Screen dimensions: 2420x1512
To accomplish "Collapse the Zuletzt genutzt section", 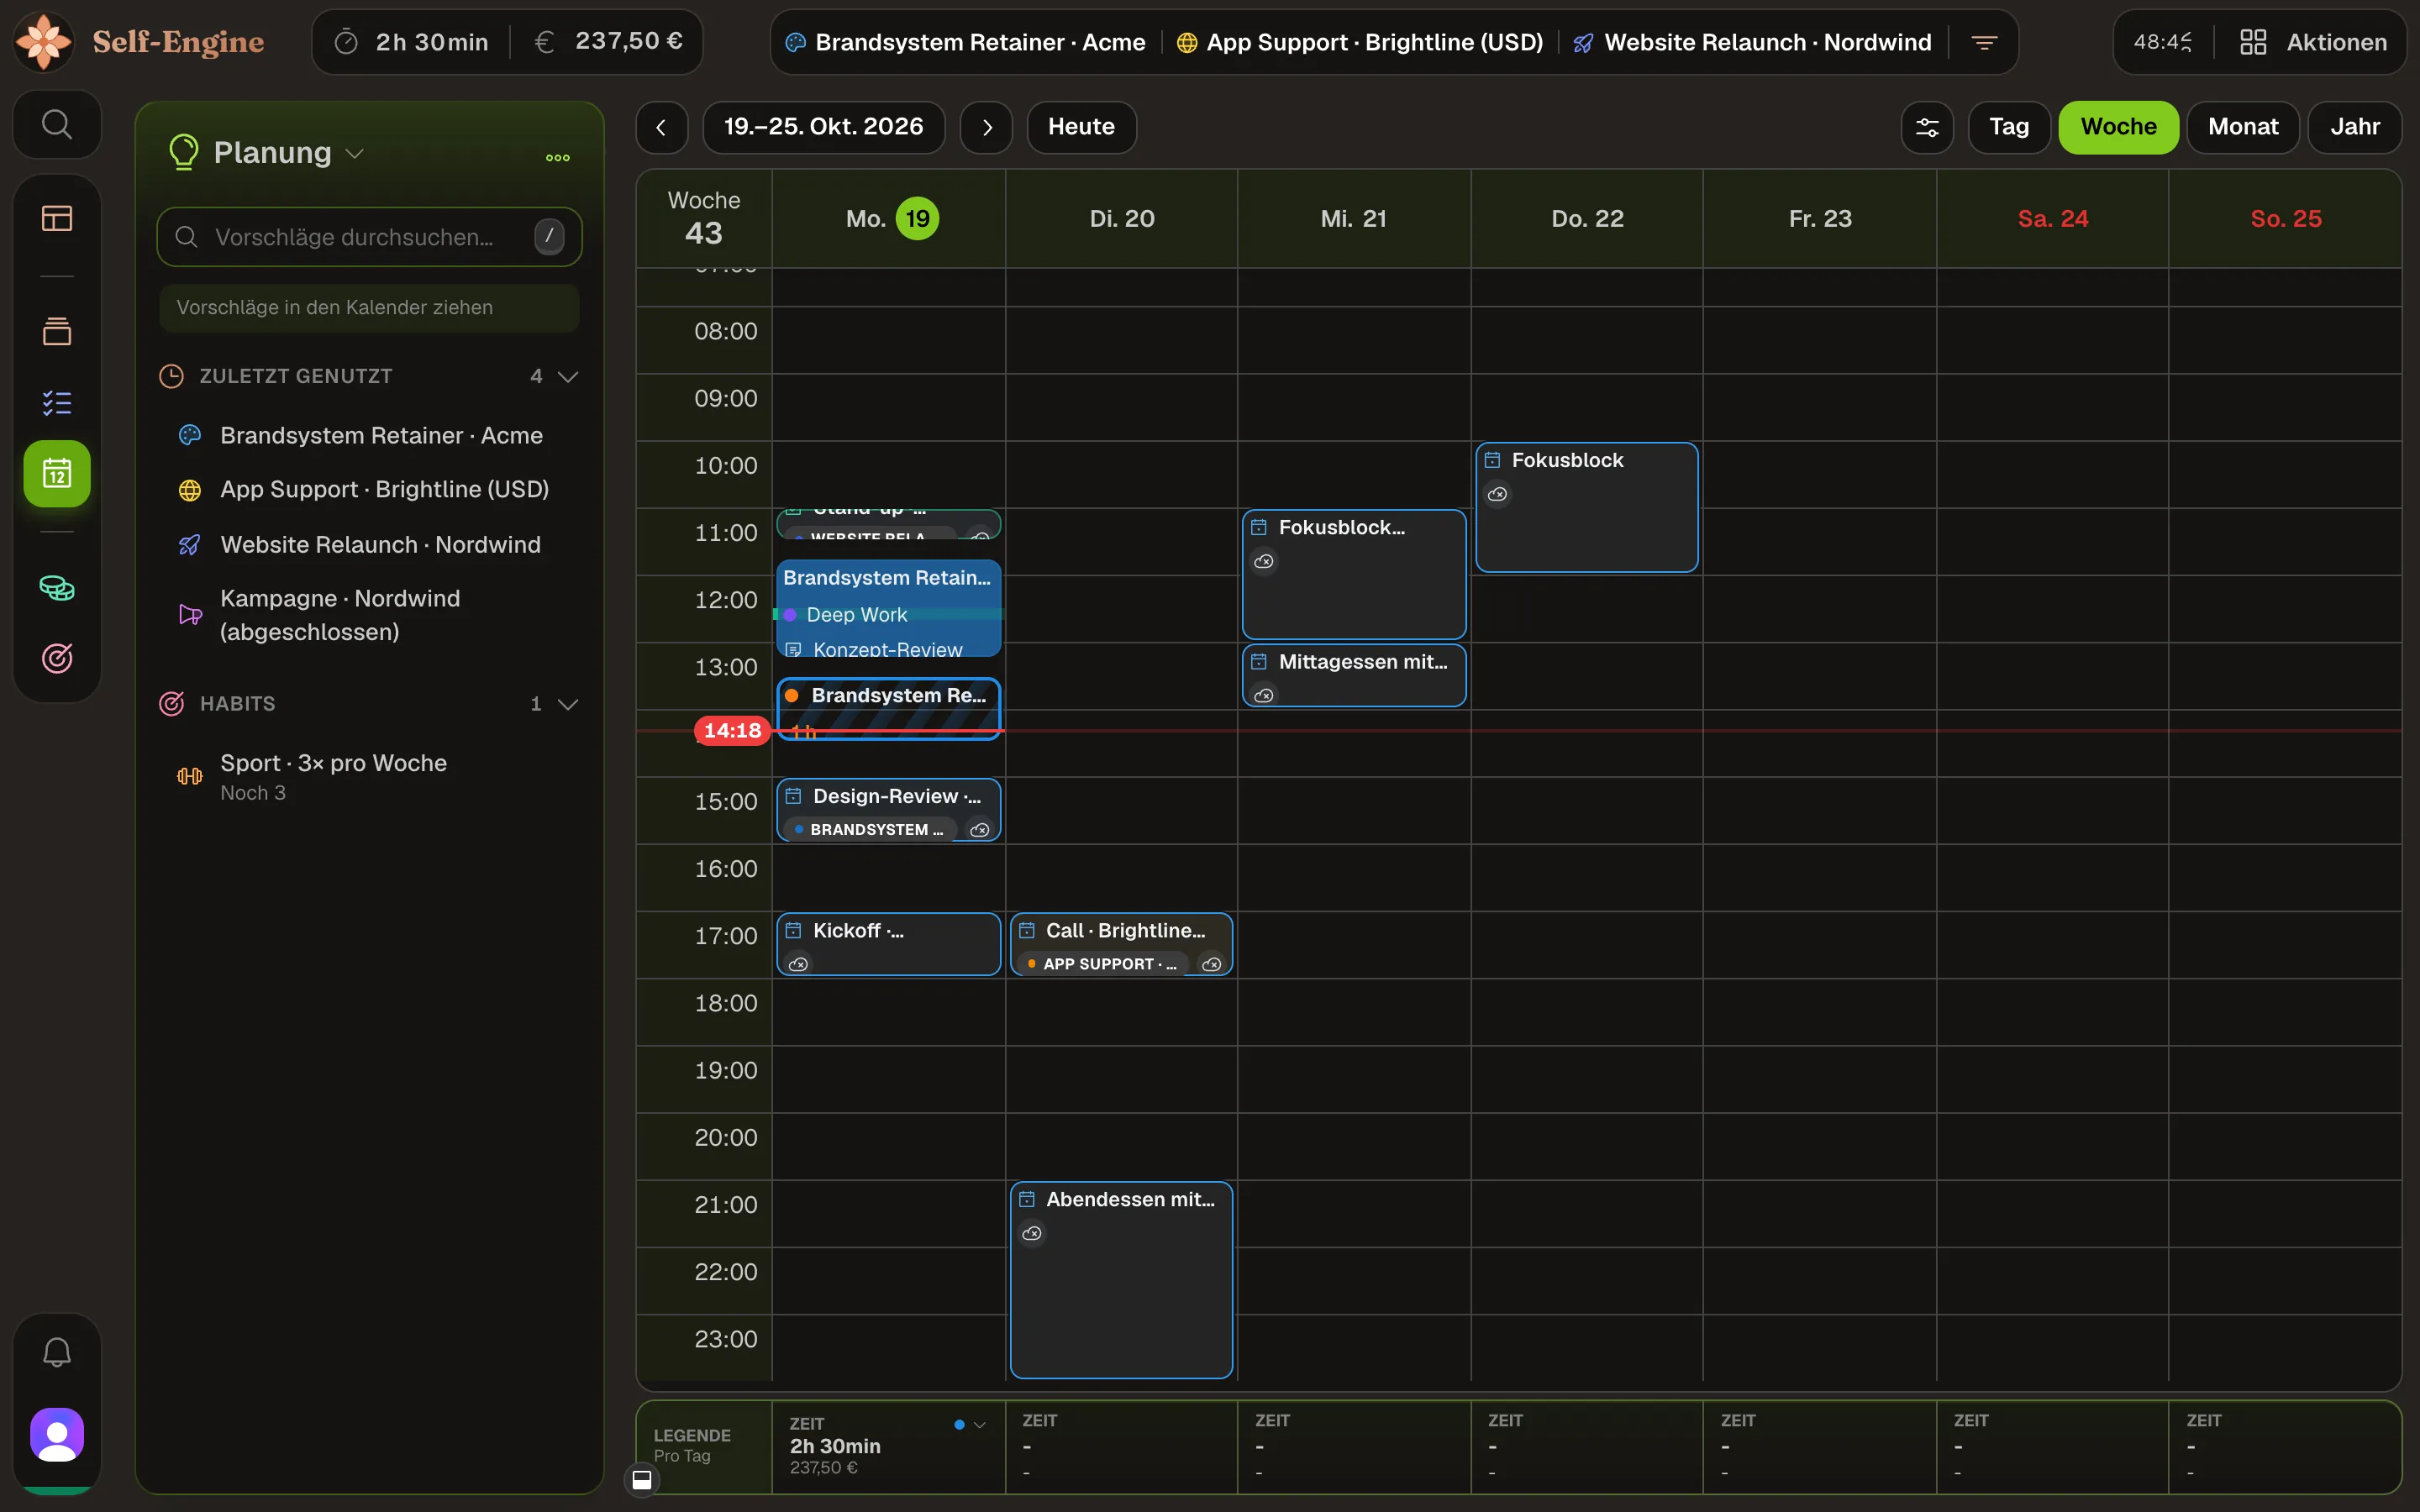I will click(568, 377).
